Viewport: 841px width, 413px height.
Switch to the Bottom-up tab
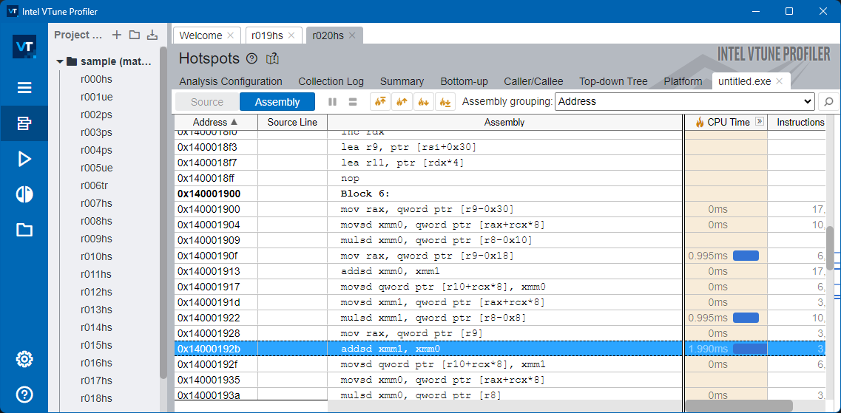(x=464, y=81)
